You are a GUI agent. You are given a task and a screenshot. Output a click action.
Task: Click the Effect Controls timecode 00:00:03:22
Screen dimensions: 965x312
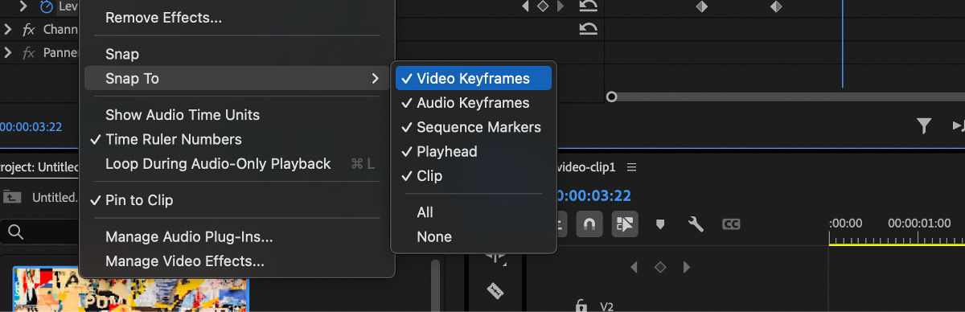coord(31,127)
